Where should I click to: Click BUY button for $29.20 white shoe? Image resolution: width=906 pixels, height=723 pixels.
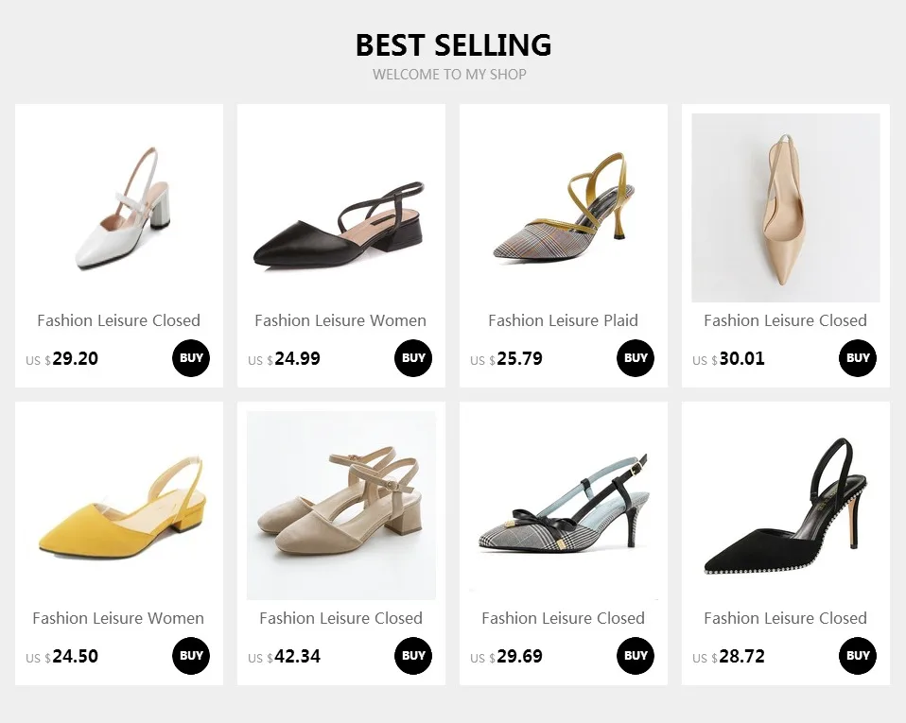pos(191,358)
